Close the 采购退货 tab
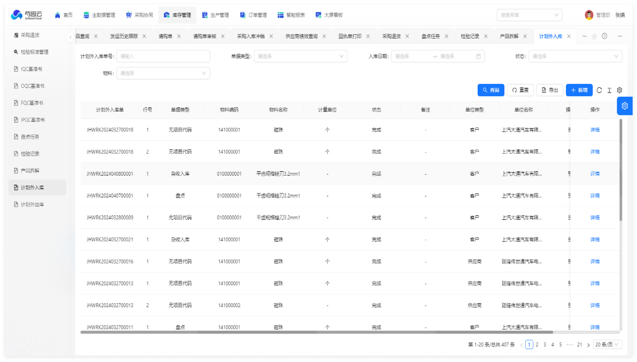Screen dimensions: 637x362 407,36
